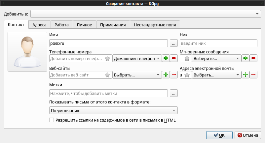Open instant messaging 'Выберите...' dropdown
This screenshot has width=265, height=143.
[x=217, y=58]
